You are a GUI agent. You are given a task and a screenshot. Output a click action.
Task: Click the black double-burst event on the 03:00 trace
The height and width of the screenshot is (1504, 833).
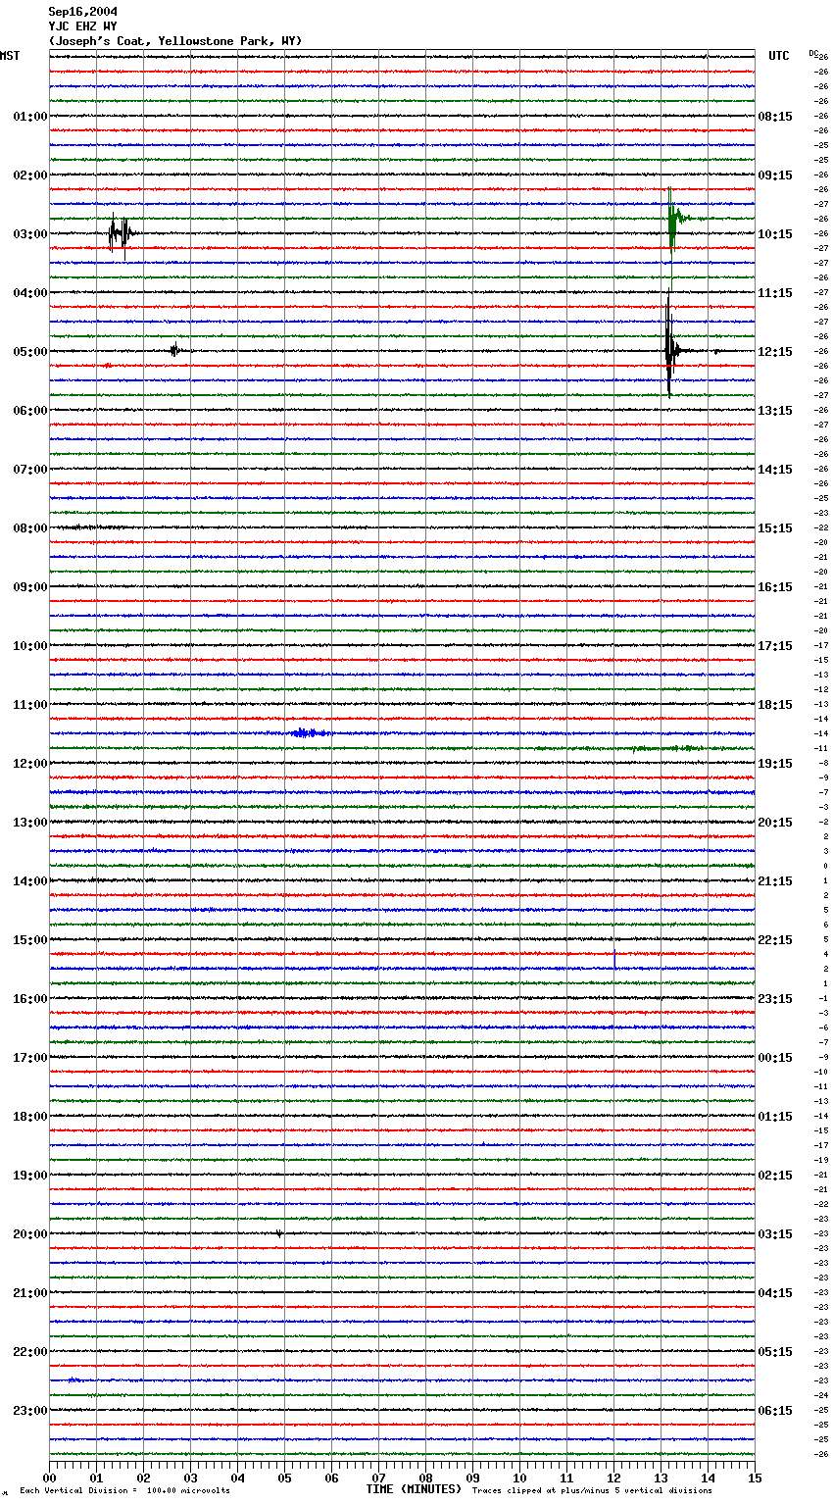122,233
